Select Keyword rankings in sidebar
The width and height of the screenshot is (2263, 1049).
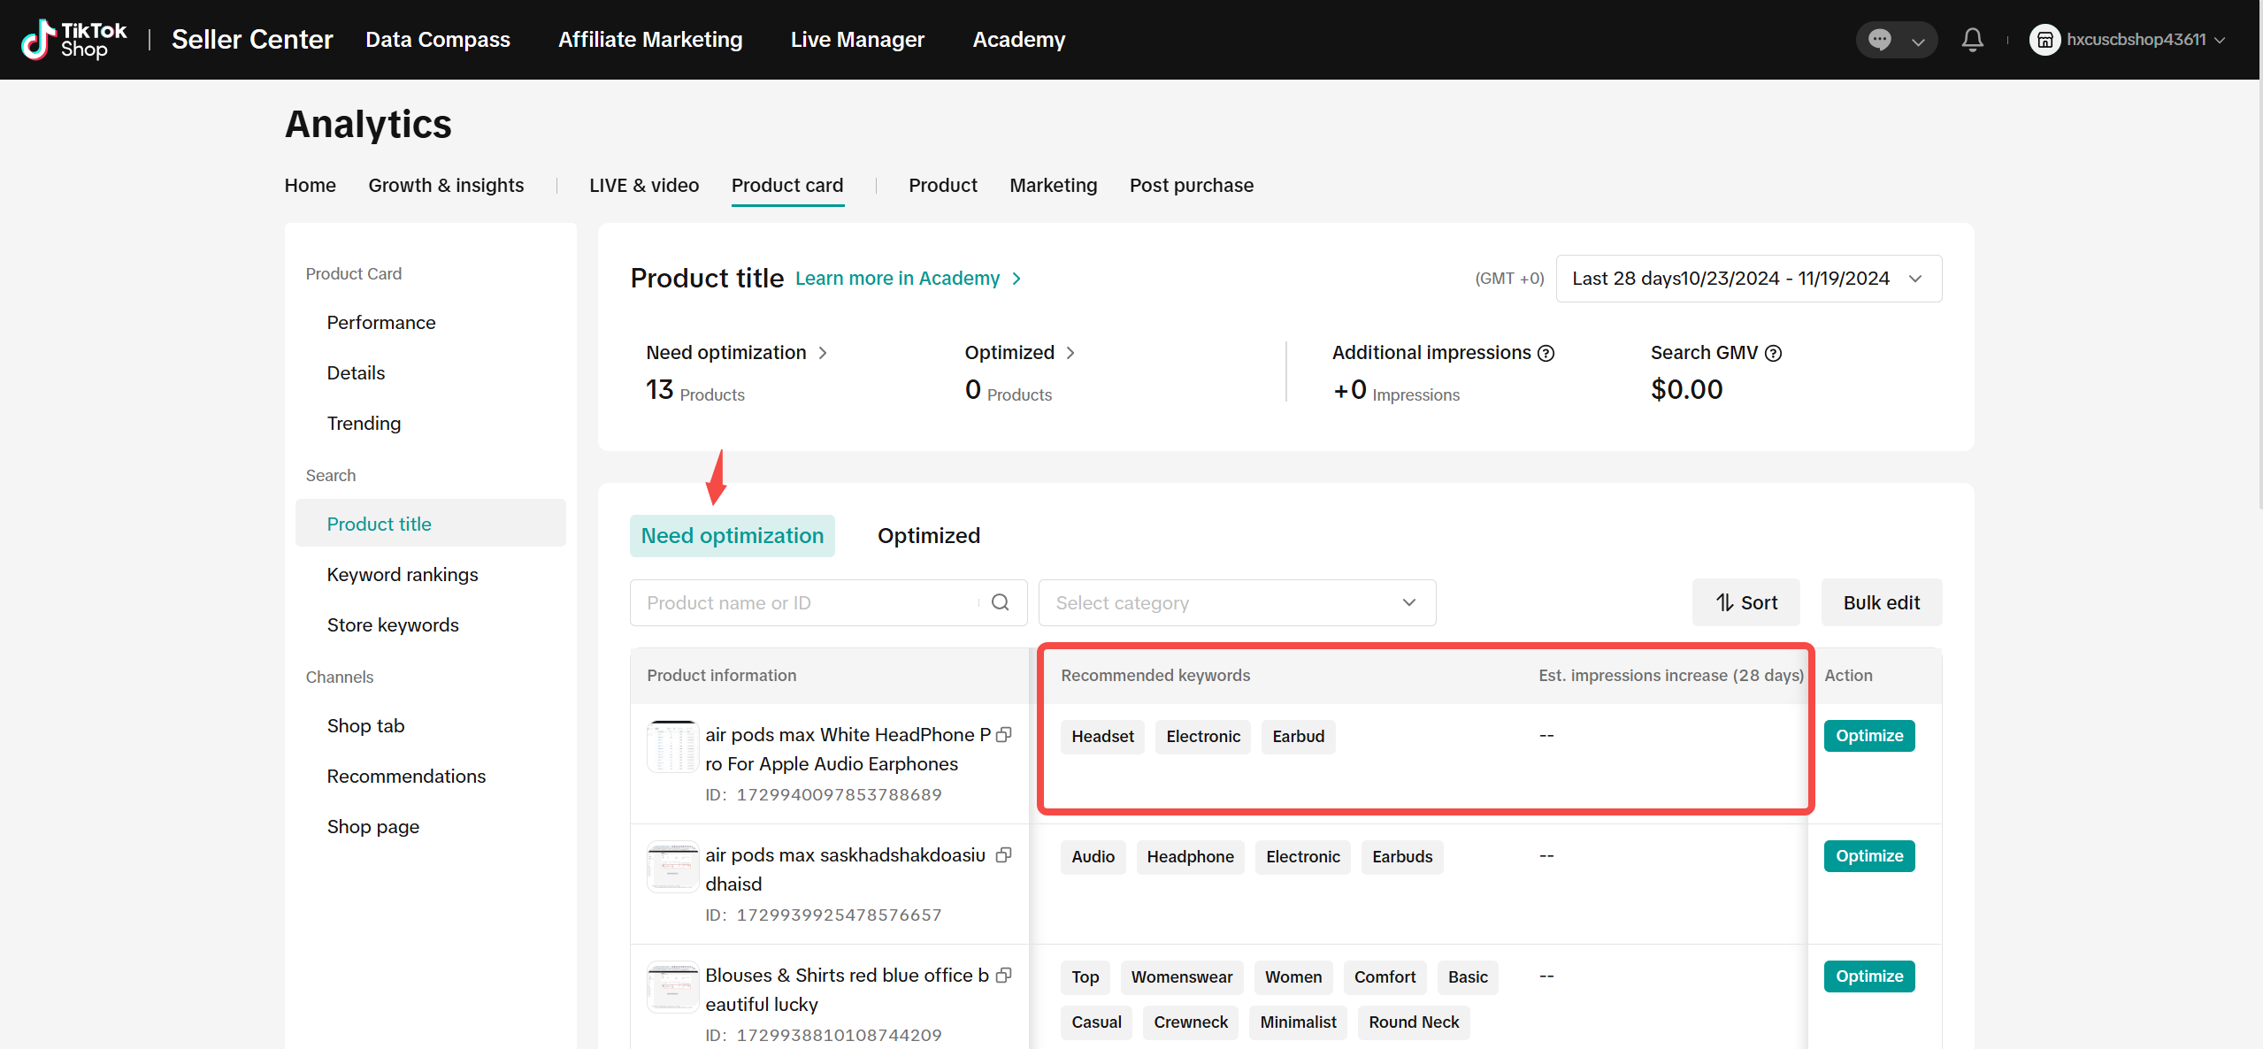[x=402, y=574]
